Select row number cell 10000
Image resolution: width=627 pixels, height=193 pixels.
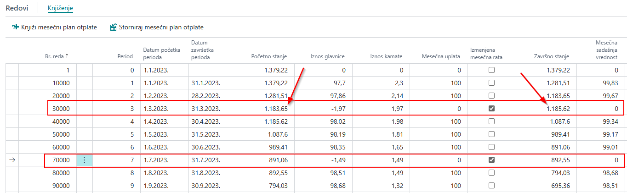click(61, 83)
